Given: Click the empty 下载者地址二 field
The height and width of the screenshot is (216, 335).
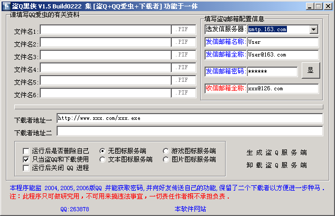Looking at the screenshot, I should tap(189, 131).
